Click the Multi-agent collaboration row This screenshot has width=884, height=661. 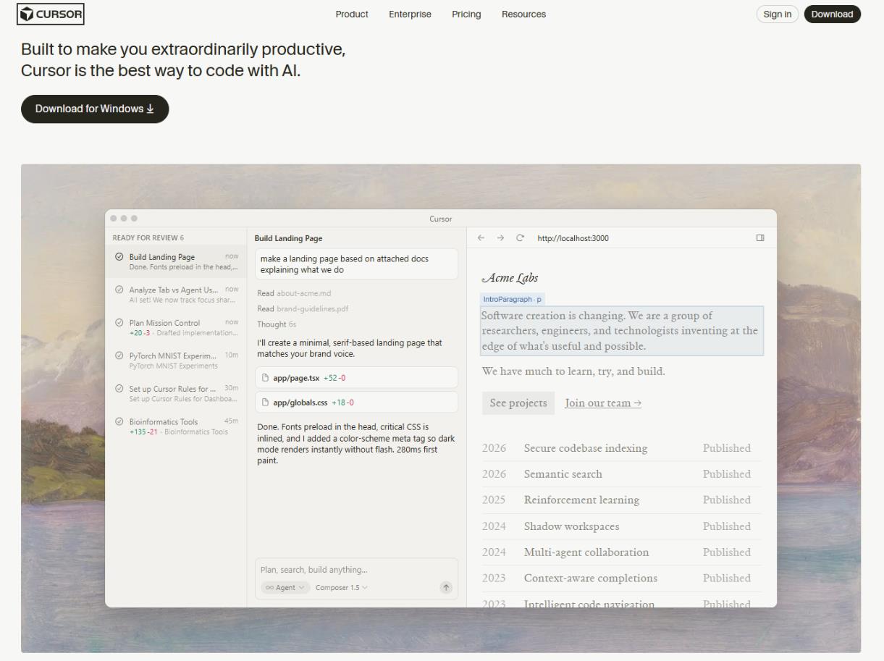coord(621,552)
